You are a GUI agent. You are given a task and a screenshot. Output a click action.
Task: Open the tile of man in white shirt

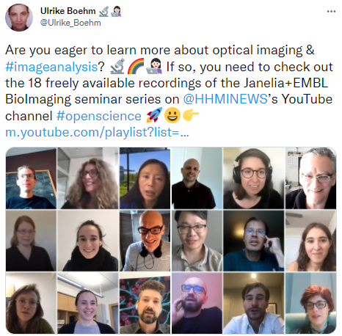click(x=253, y=303)
